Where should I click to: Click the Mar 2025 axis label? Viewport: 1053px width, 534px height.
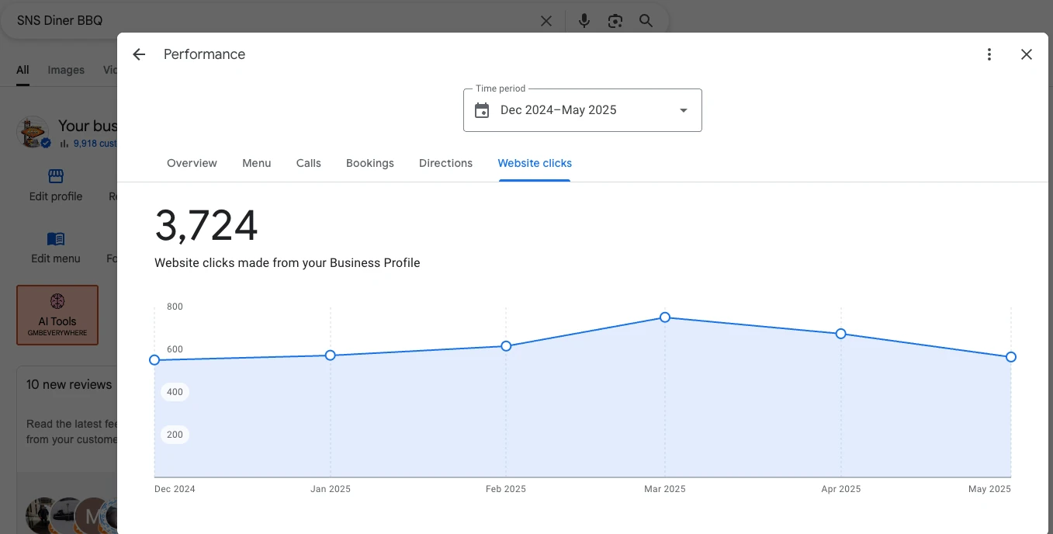665,489
